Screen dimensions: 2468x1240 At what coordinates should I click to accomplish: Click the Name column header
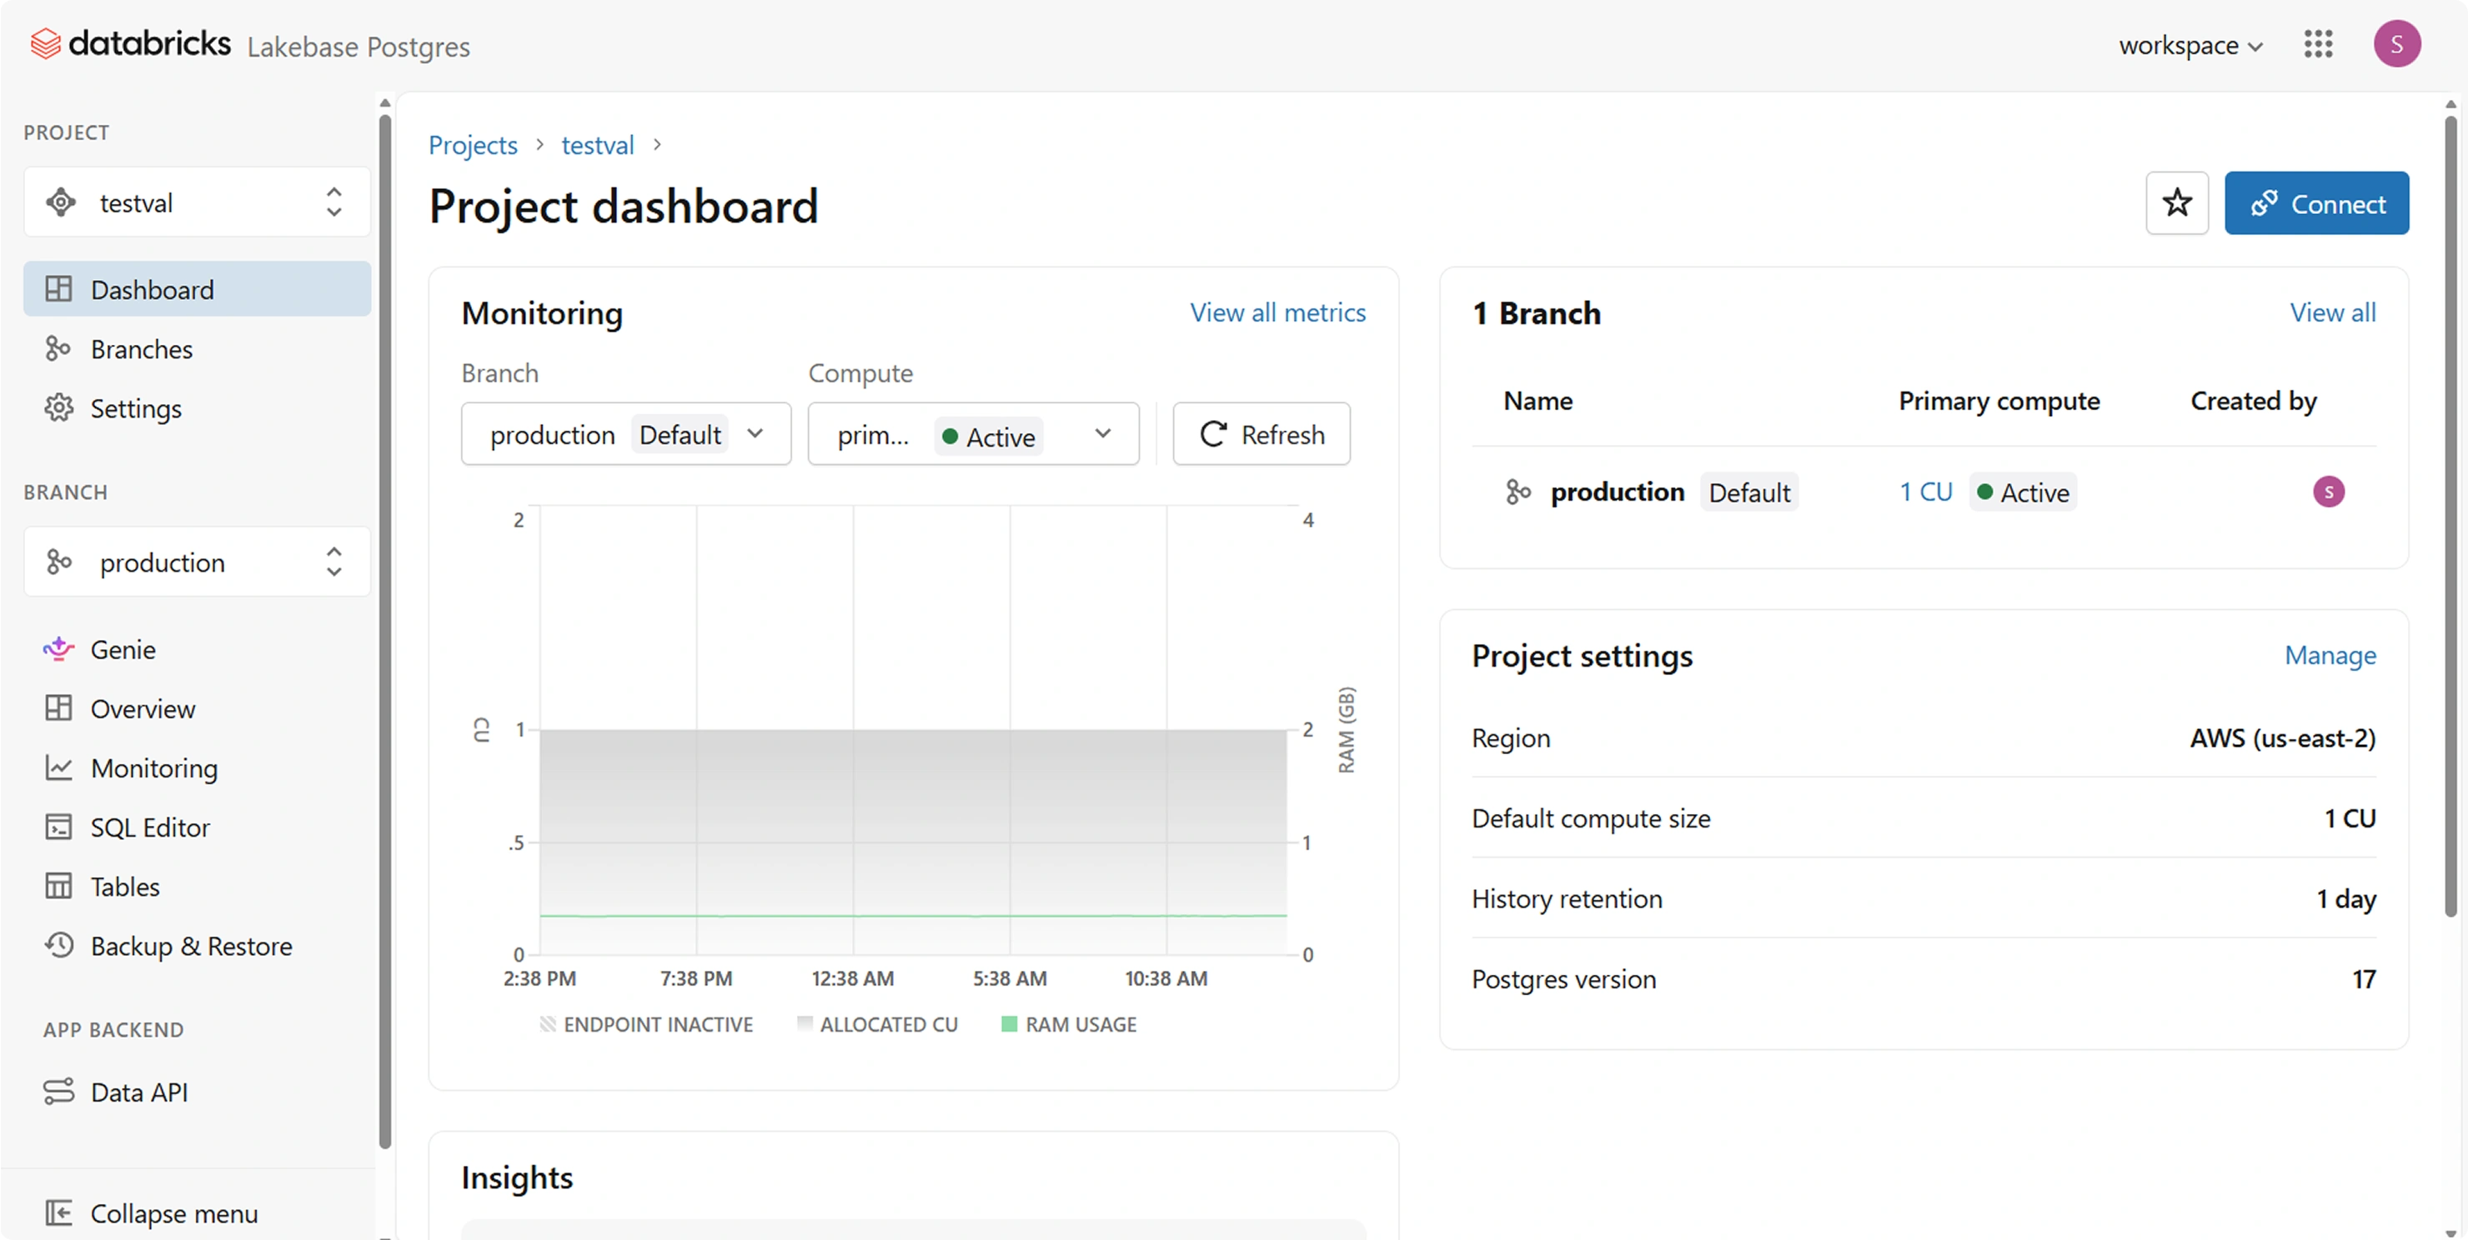1537,400
